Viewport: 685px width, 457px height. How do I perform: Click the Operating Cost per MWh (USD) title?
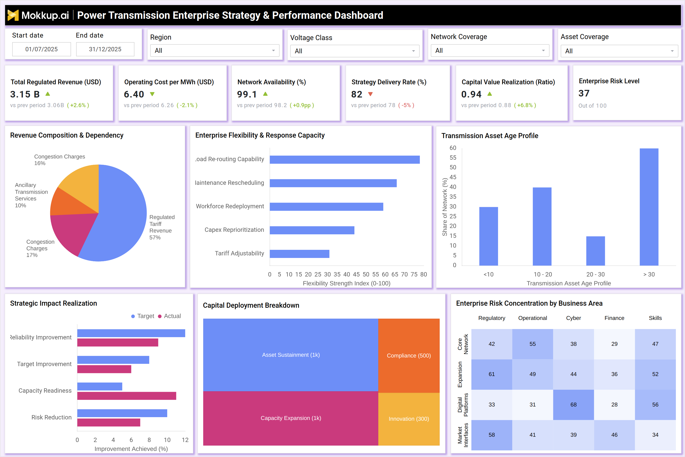[169, 82]
